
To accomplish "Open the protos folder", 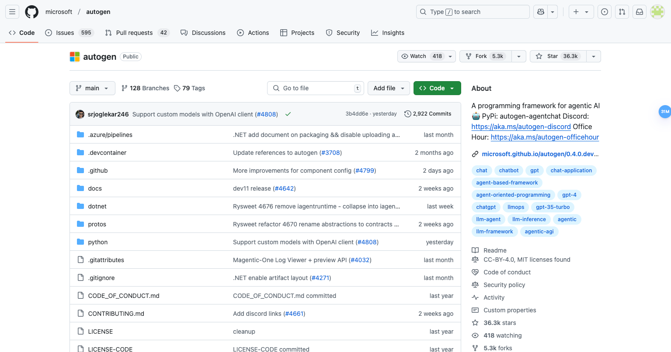I will click(97, 224).
